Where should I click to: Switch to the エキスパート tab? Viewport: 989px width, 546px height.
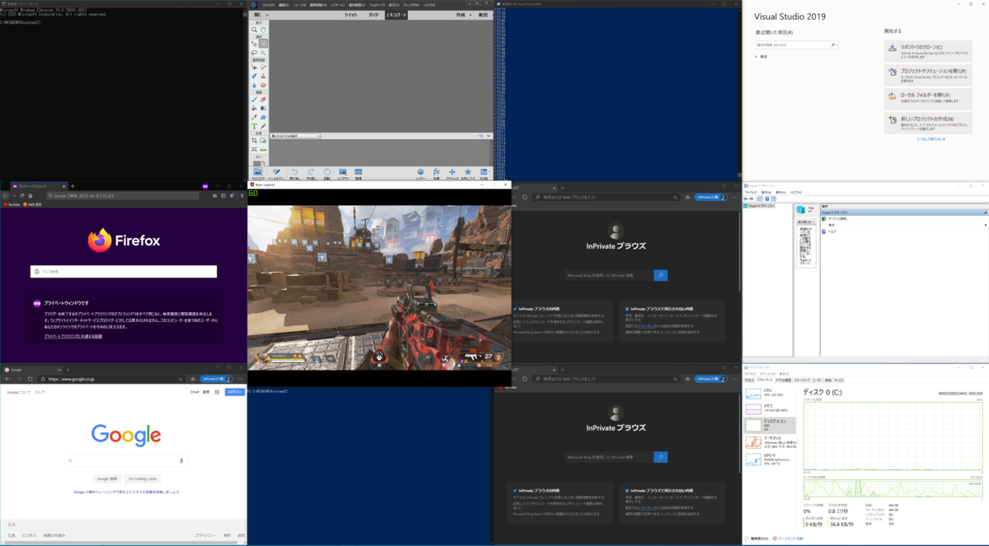click(396, 15)
